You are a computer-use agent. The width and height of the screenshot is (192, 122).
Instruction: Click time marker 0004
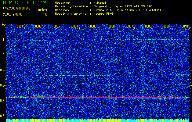coord(75,27)
